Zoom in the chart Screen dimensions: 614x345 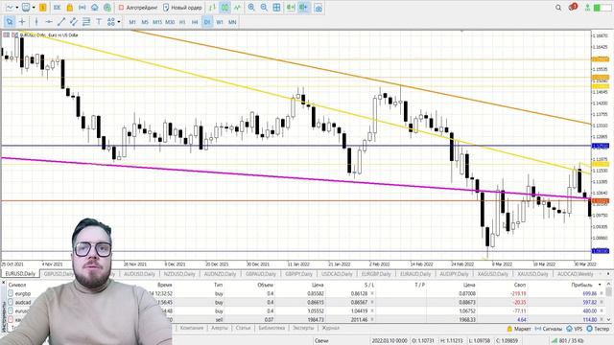click(251, 8)
